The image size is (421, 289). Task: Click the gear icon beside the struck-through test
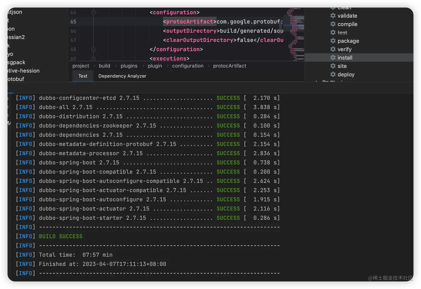(x=333, y=32)
